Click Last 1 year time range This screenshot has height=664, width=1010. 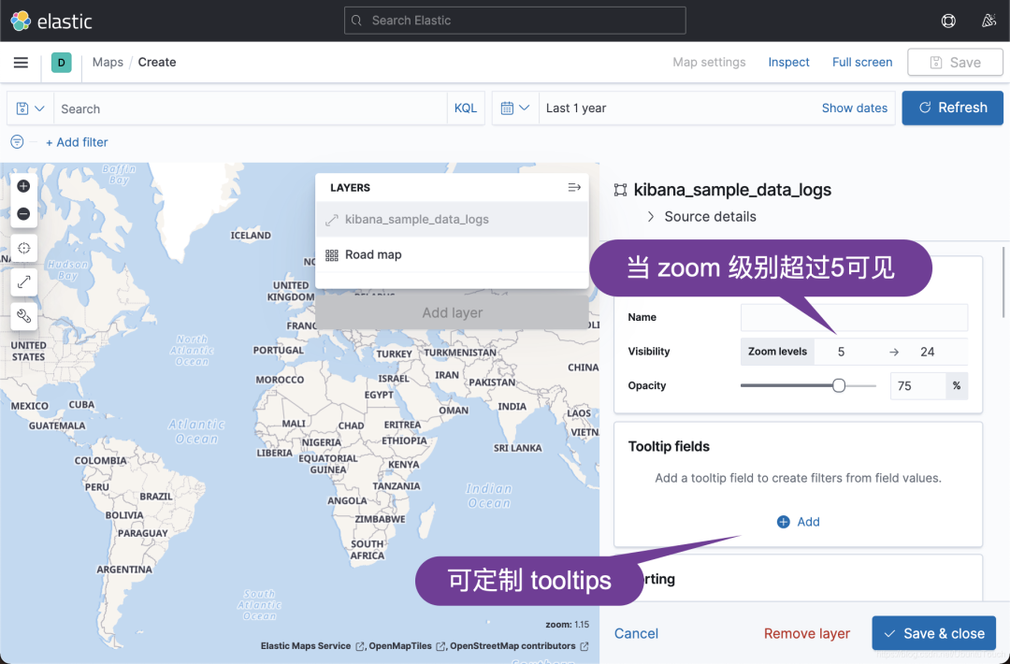tap(576, 108)
